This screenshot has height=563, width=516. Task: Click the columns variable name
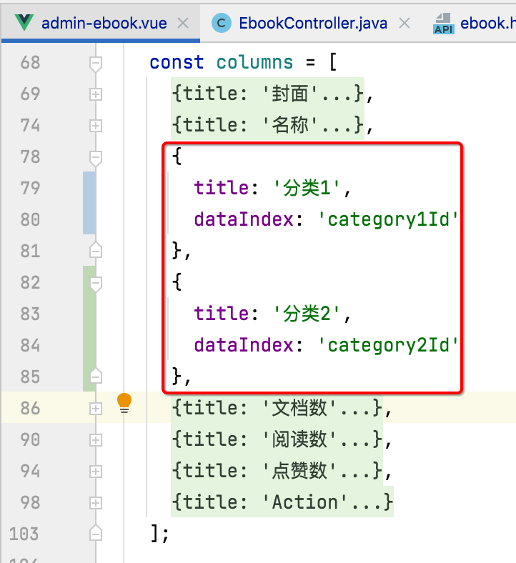(x=254, y=62)
